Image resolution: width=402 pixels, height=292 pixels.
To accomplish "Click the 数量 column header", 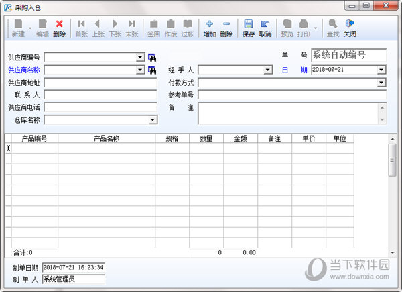I will 206,139.
